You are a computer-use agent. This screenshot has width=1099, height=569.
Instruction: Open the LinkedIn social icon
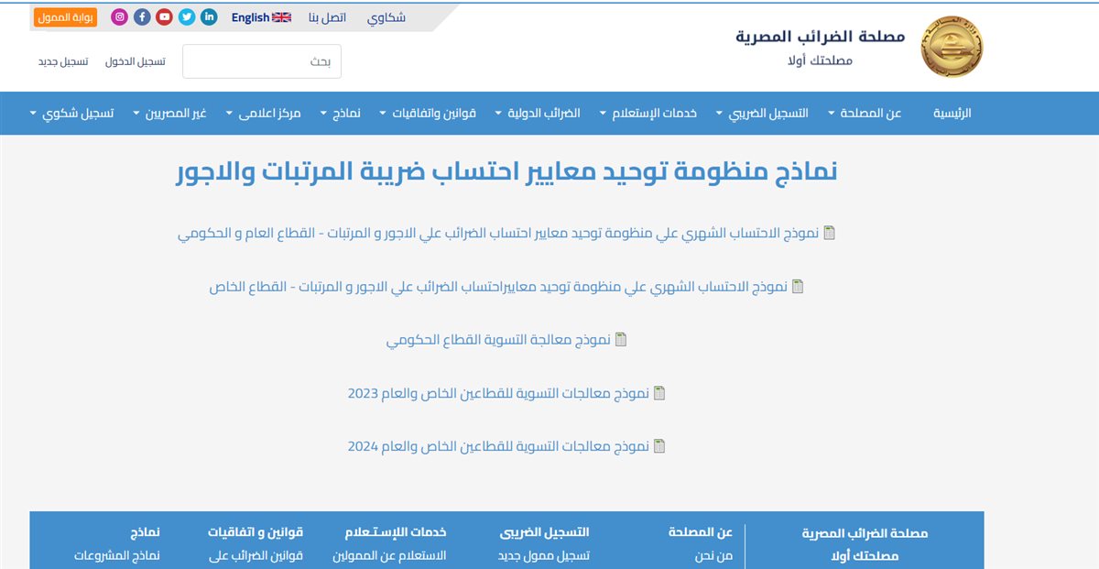point(209,16)
